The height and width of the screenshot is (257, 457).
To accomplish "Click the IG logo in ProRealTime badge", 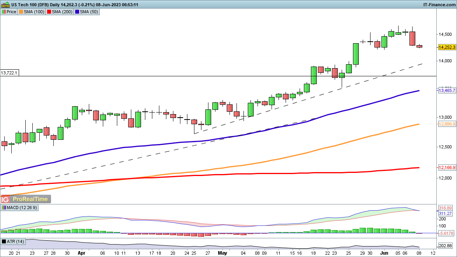I will click(x=5, y=199).
